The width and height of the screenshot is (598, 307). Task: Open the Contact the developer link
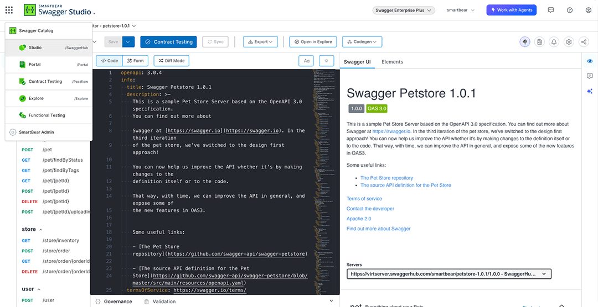370,209
